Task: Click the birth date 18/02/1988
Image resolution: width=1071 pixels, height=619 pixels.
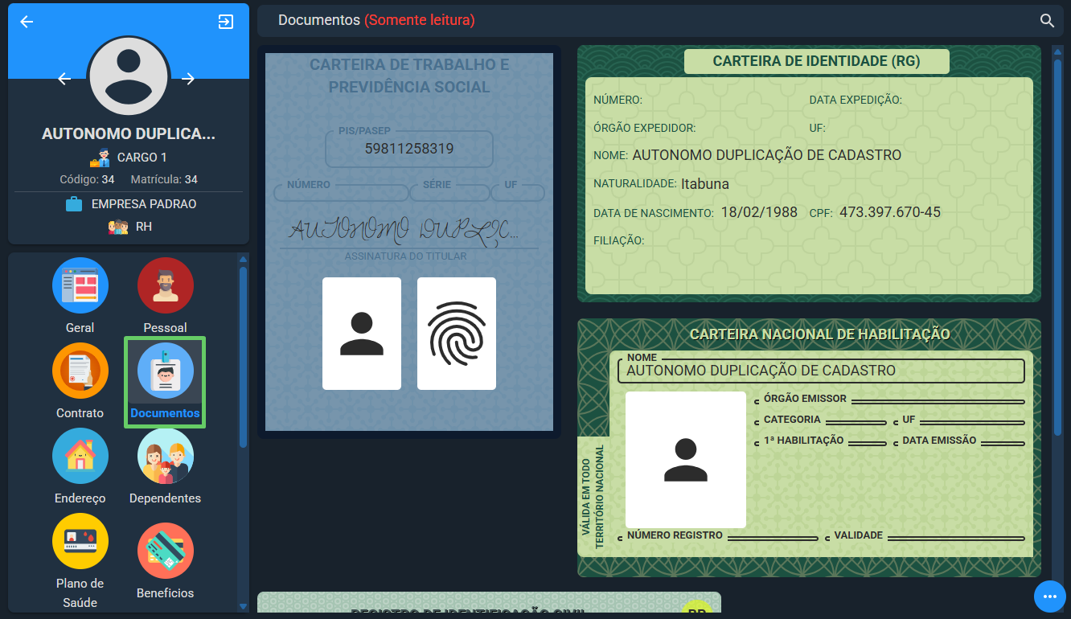Action: [759, 212]
